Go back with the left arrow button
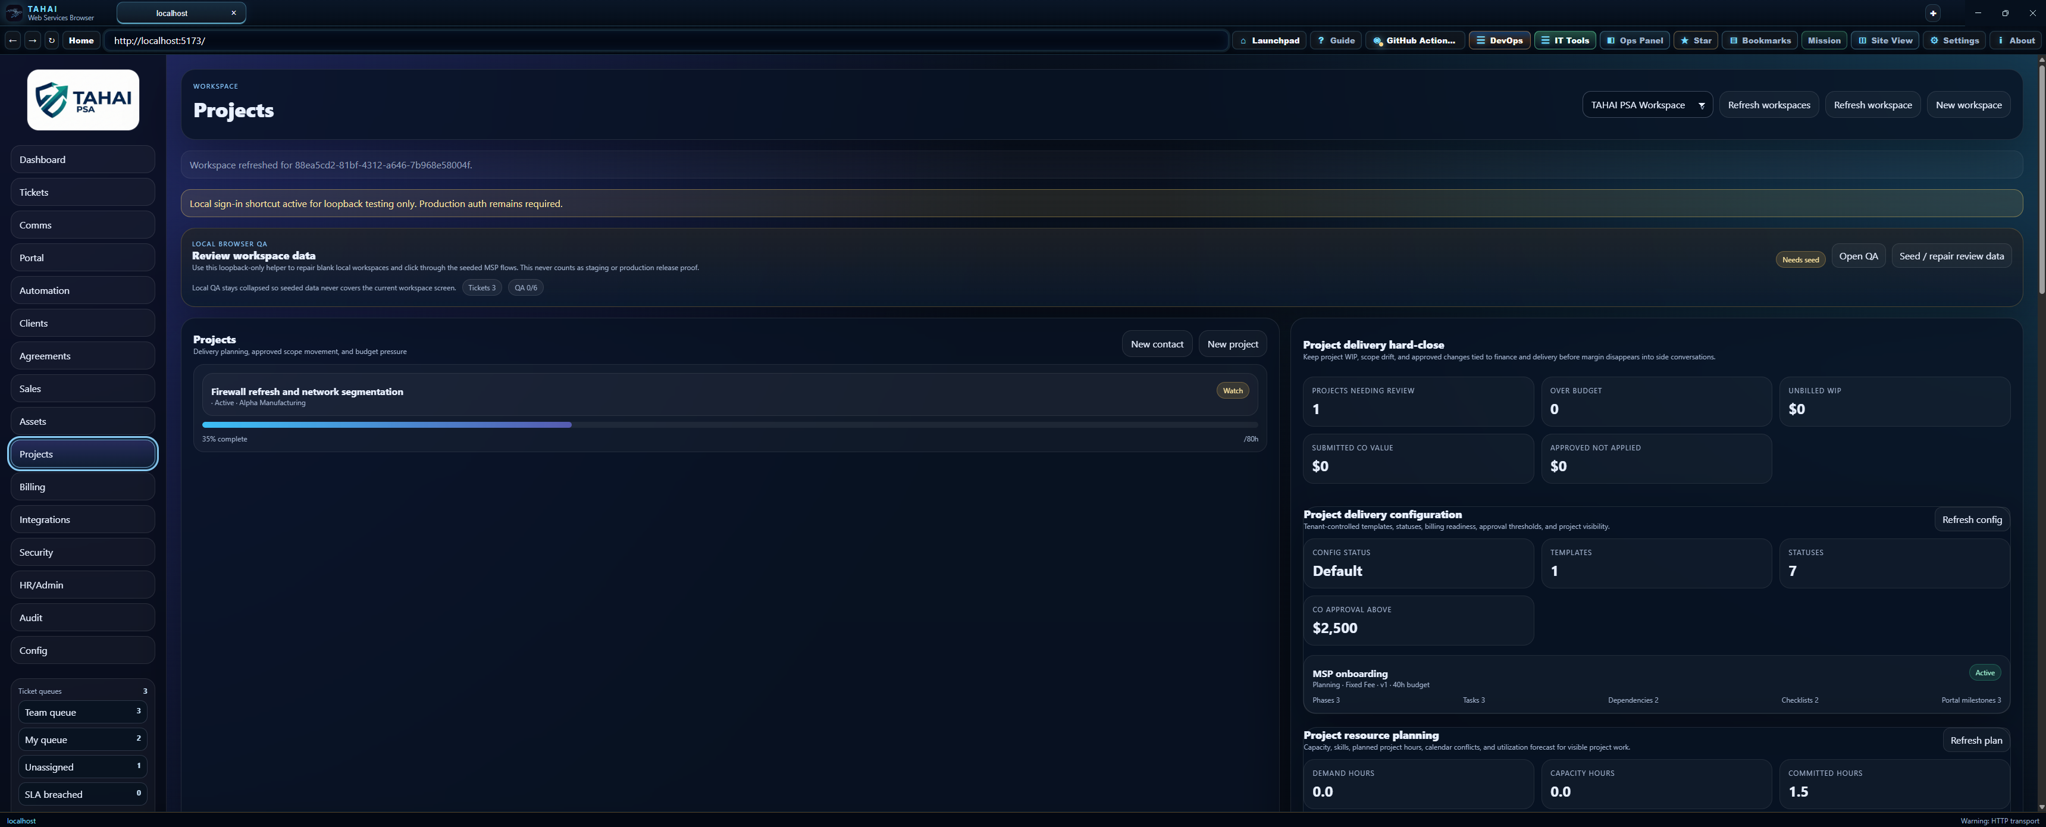The width and height of the screenshot is (2046, 827). point(12,40)
